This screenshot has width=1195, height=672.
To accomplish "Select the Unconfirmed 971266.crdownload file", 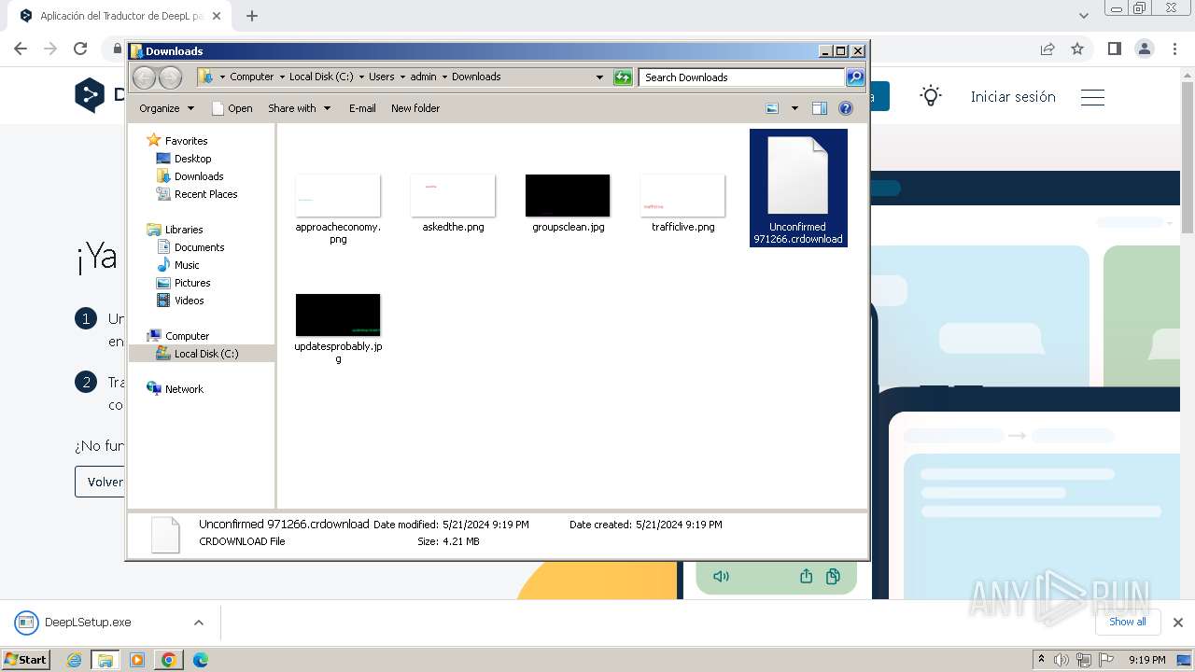I will tap(798, 188).
